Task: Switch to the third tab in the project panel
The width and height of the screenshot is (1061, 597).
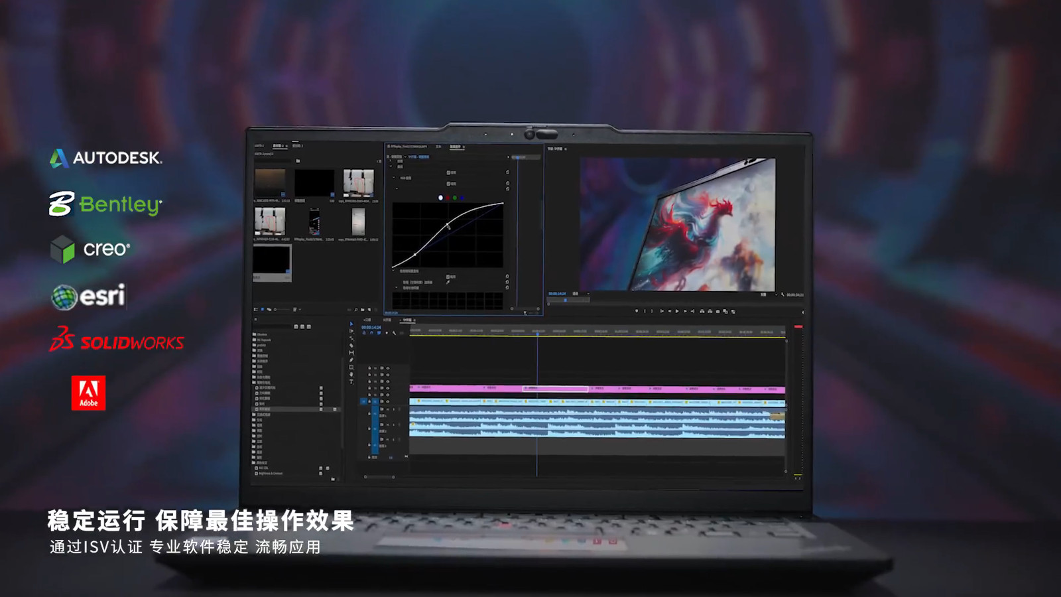Action: click(x=298, y=146)
